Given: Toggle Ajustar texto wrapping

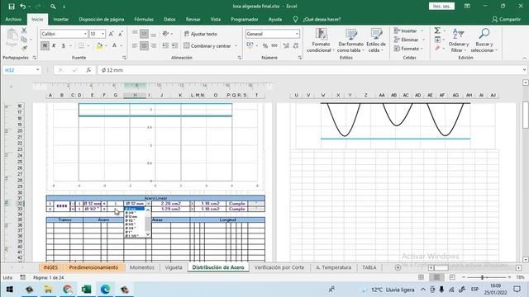Looking at the screenshot, I should coord(201,34).
